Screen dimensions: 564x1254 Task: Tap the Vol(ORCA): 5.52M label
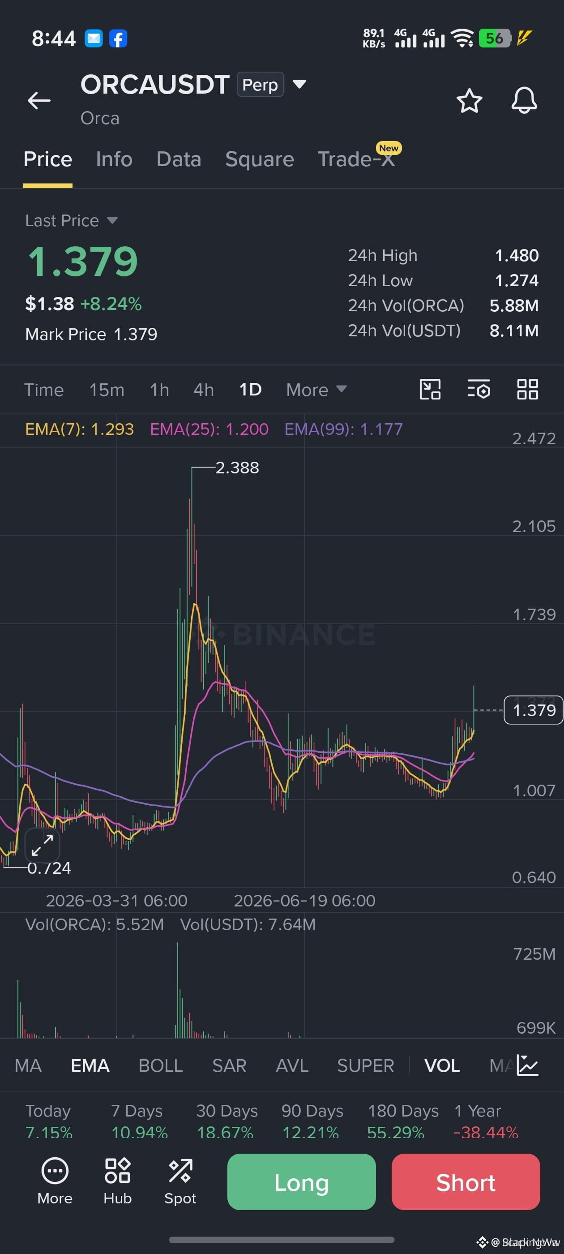[94, 924]
